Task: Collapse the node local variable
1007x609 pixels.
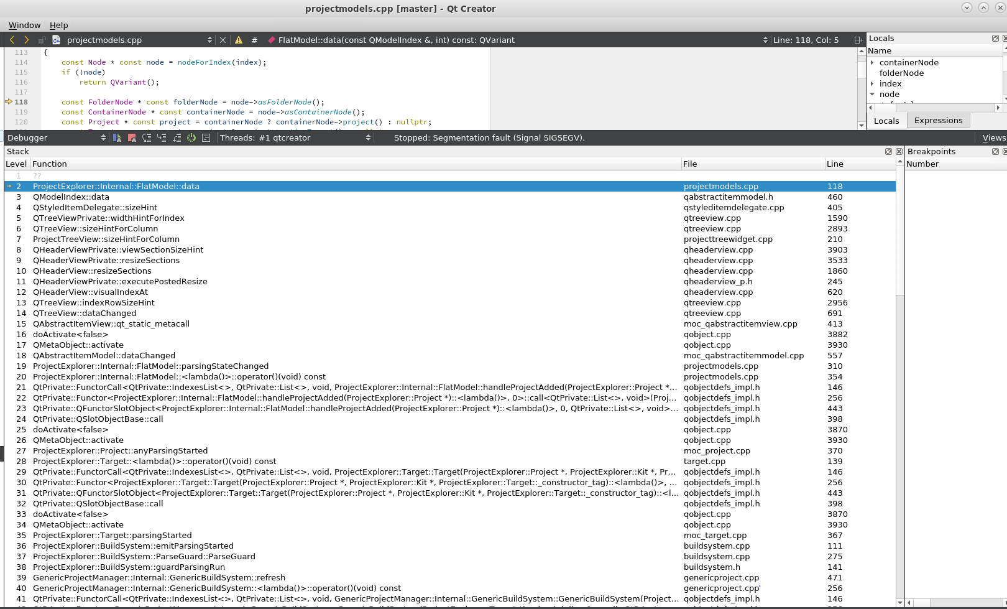Action: [x=872, y=95]
